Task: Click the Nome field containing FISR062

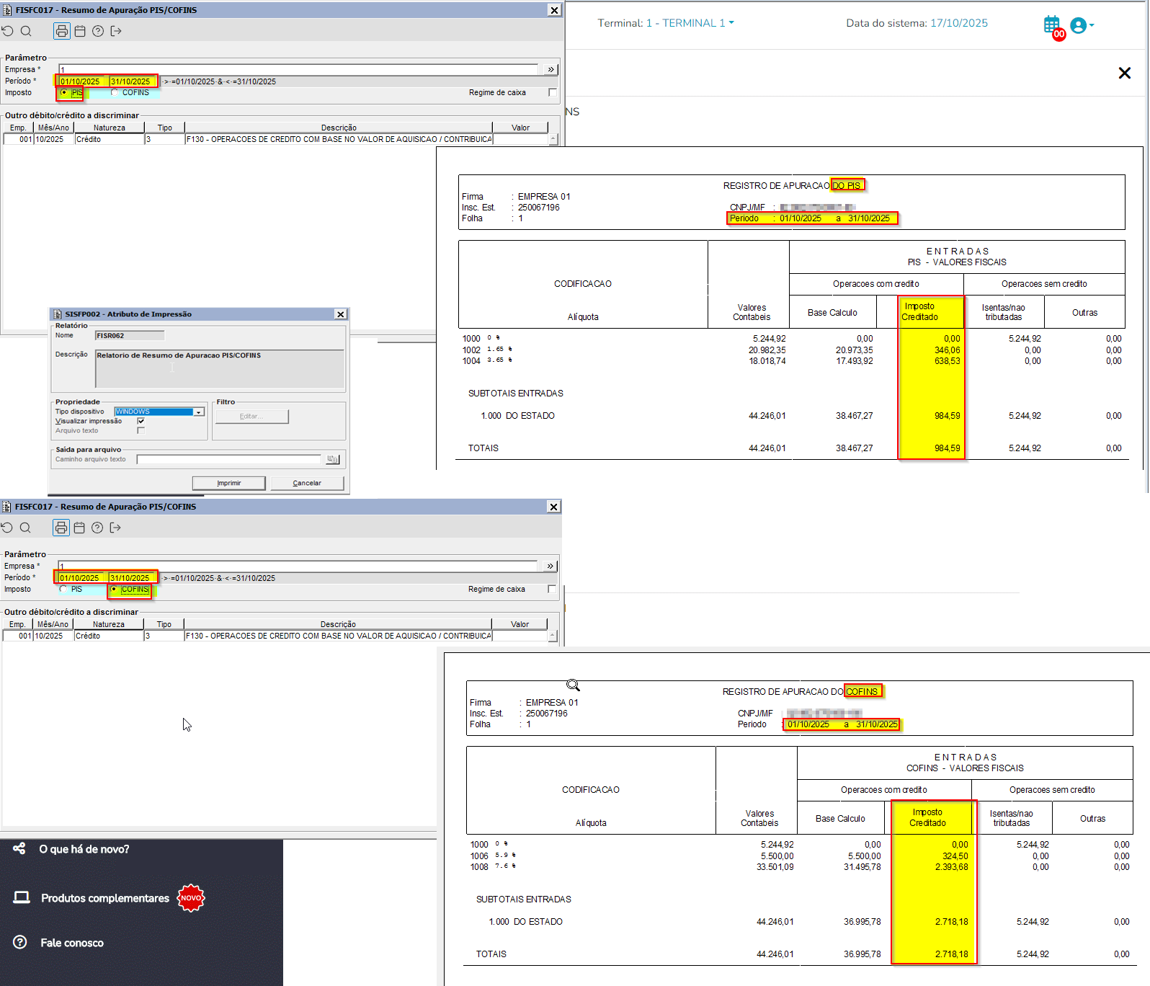Action: [x=130, y=336]
